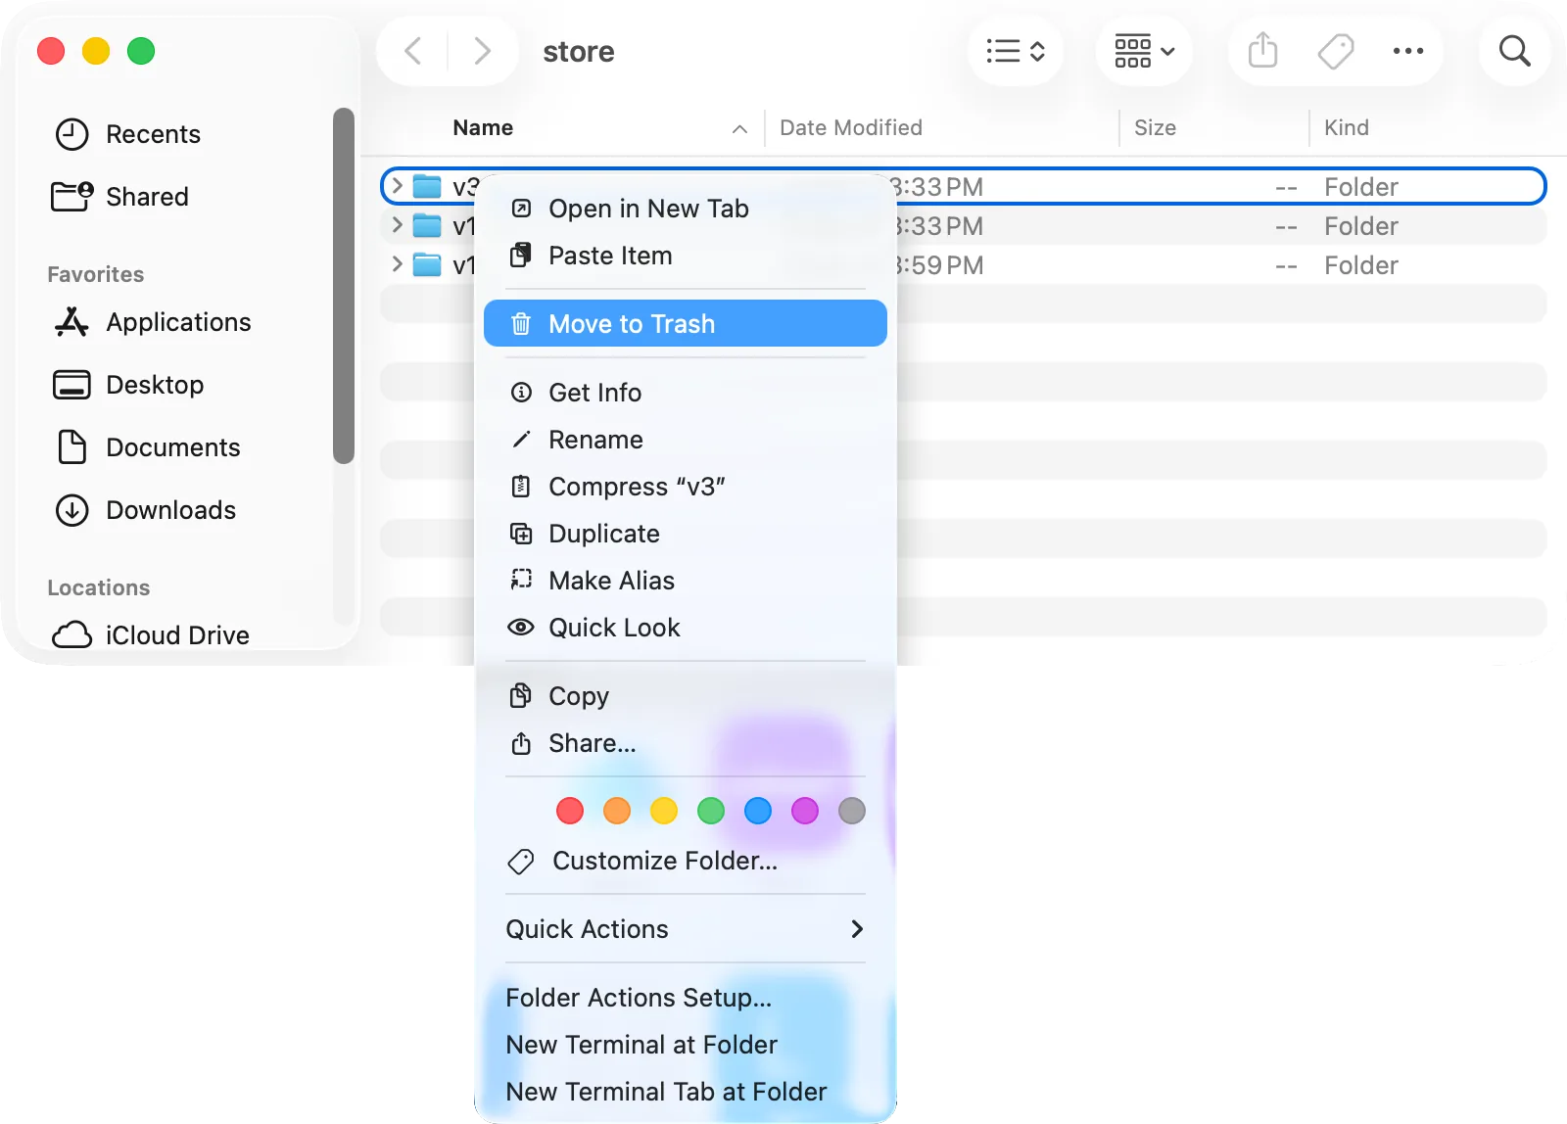This screenshot has height=1124, width=1567.
Task: Sort by the Kind column header
Action: point(1346,127)
